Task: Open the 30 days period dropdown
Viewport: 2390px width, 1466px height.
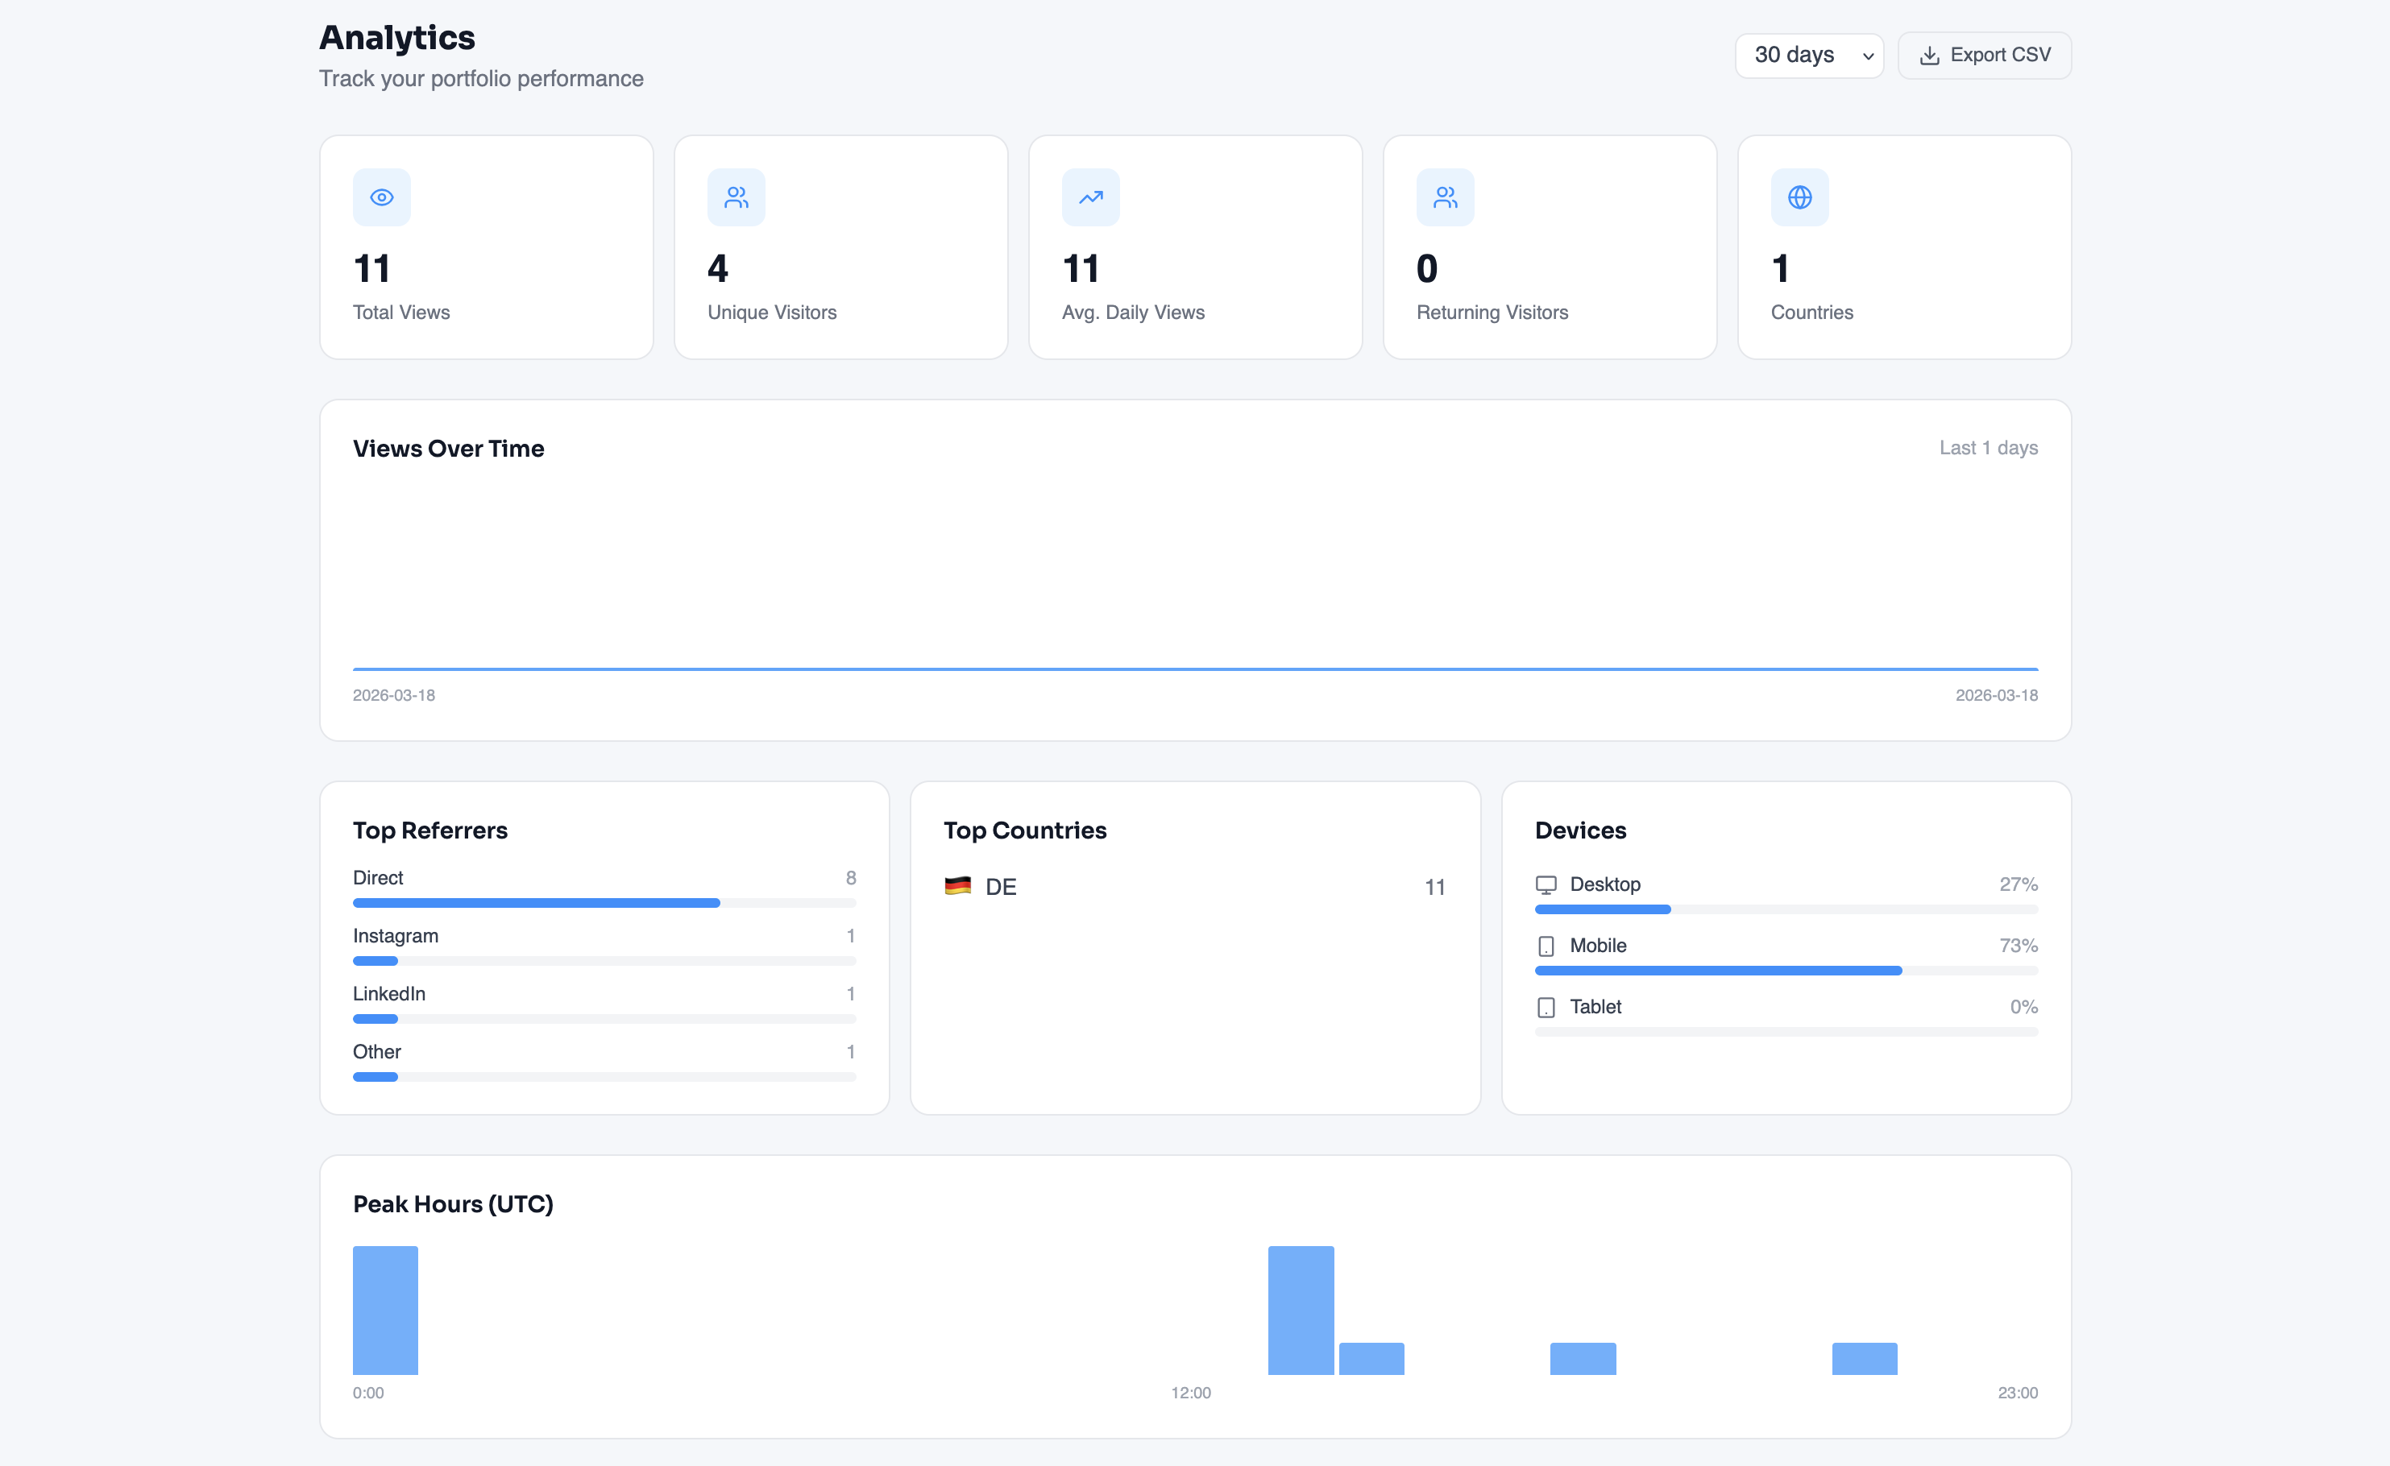Action: 1809,56
